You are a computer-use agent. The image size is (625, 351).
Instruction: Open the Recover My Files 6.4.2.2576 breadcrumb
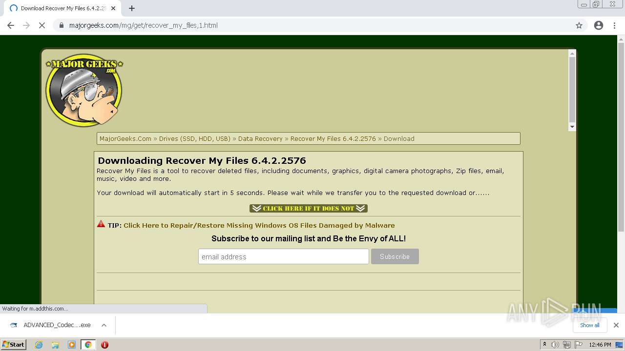coord(333,139)
